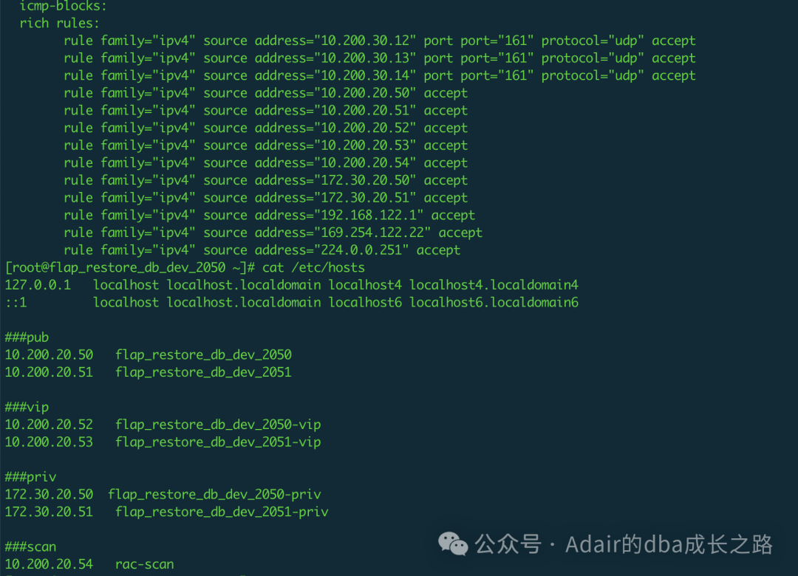Screen dimensions: 798x576
Task: Click the 'rac-scan' hostname entry
Action: tap(145, 564)
